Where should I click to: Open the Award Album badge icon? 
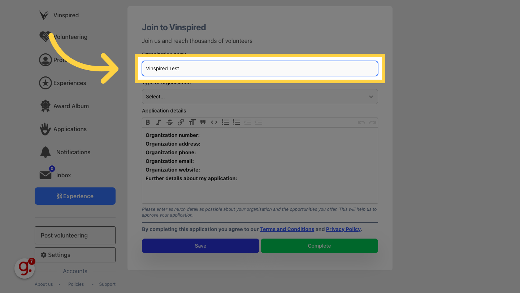[45, 106]
